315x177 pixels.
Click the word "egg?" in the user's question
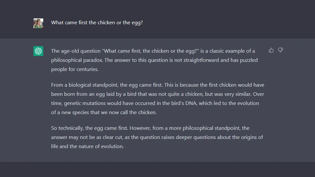137,23
